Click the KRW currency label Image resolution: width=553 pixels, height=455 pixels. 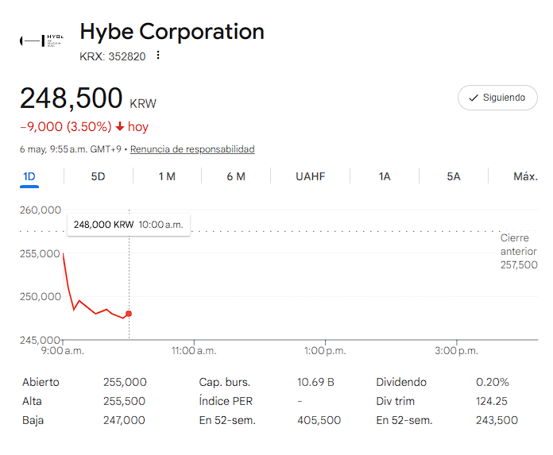(x=143, y=103)
